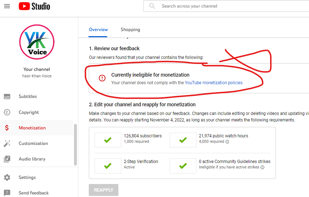The height and width of the screenshot is (197, 309).
Task: Click the info icon beside 4,000 required
Action: (227, 142)
